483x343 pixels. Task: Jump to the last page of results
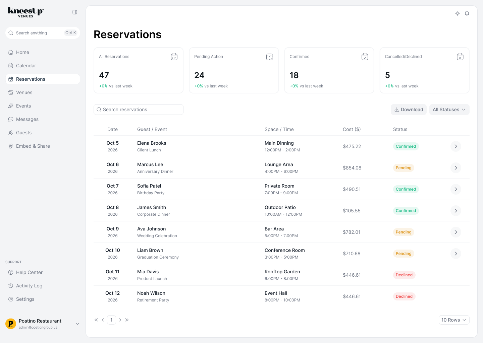pyautogui.click(x=127, y=320)
